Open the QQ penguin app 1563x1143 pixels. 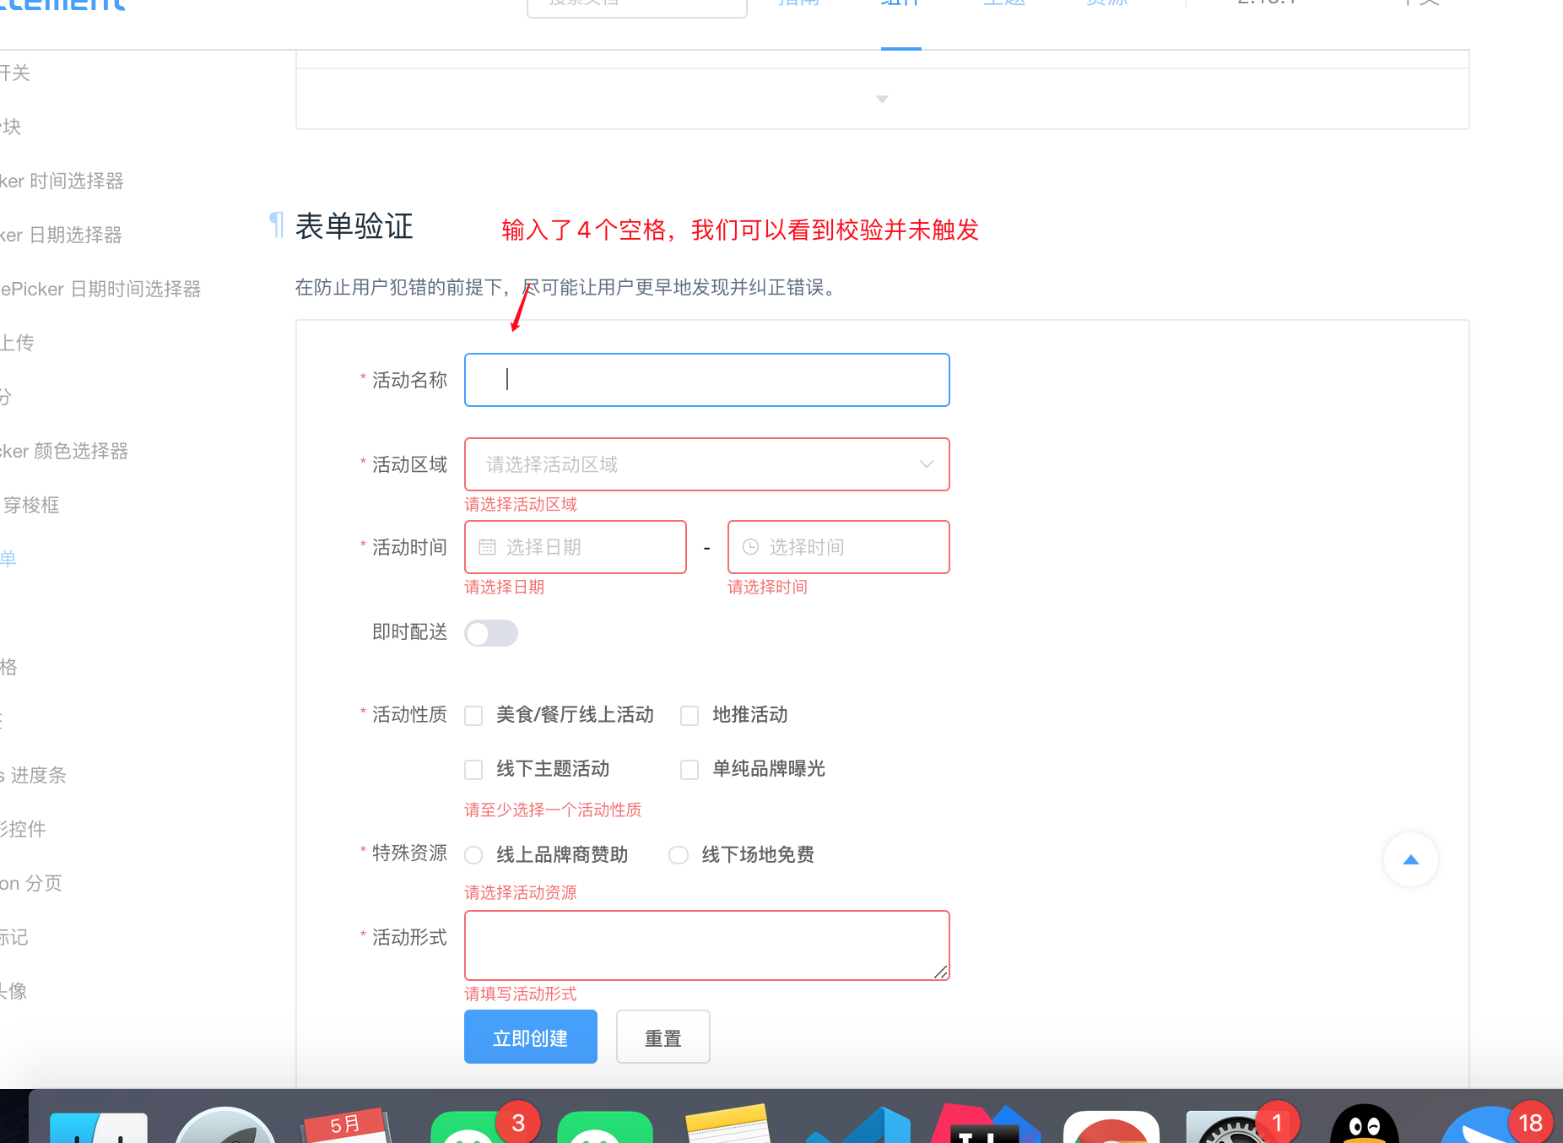tap(1365, 1124)
